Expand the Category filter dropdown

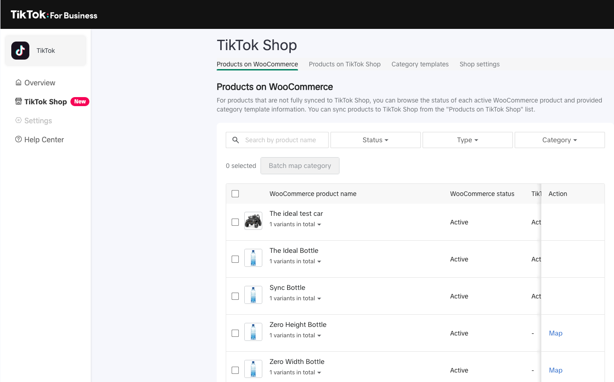coord(559,140)
